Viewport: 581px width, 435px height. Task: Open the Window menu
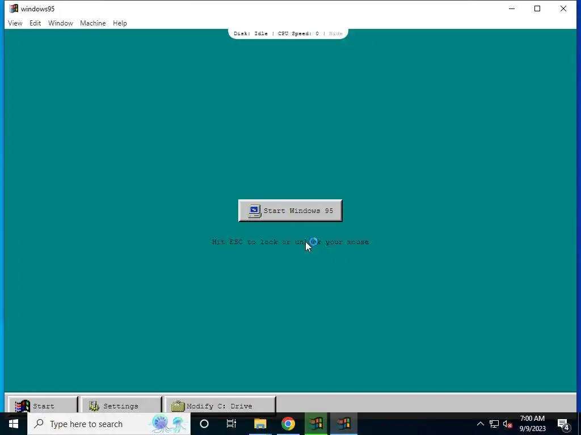pos(60,23)
